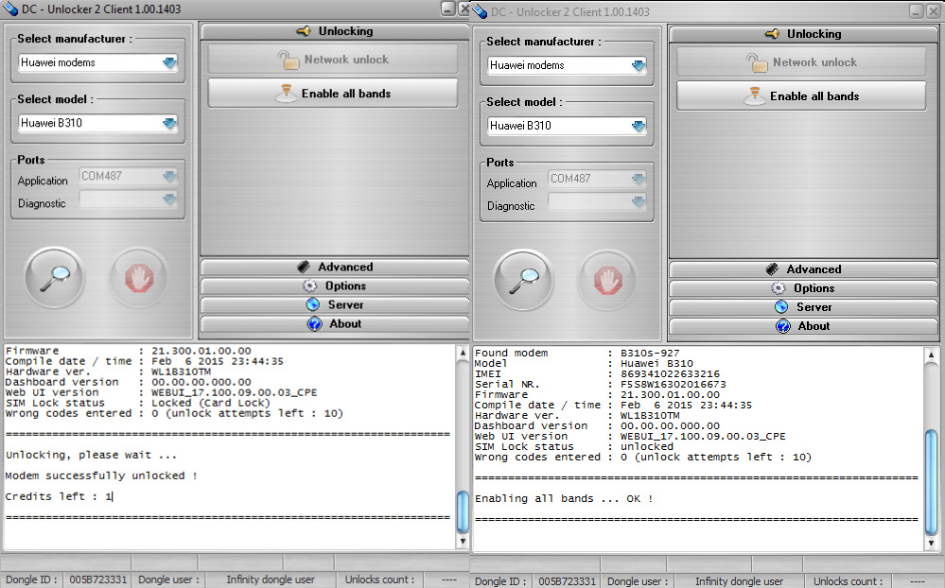Open Diagnostic port dropdown in right window
The width and height of the screenshot is (945, 588).
click(639, 201)
